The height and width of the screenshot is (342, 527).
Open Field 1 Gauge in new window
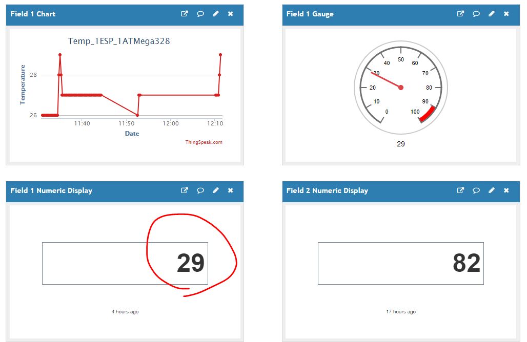point(460,14)
